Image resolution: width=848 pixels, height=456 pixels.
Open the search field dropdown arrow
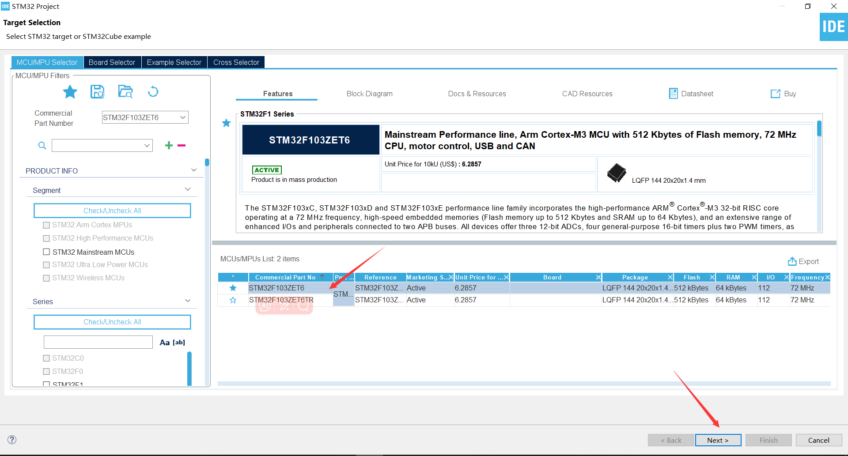tap(147, 145)
